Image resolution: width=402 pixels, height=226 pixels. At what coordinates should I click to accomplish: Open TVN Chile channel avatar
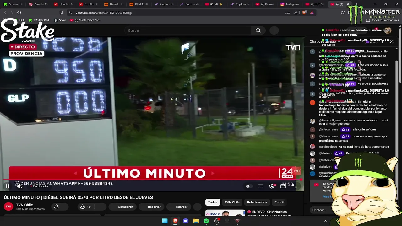(8, 207)
